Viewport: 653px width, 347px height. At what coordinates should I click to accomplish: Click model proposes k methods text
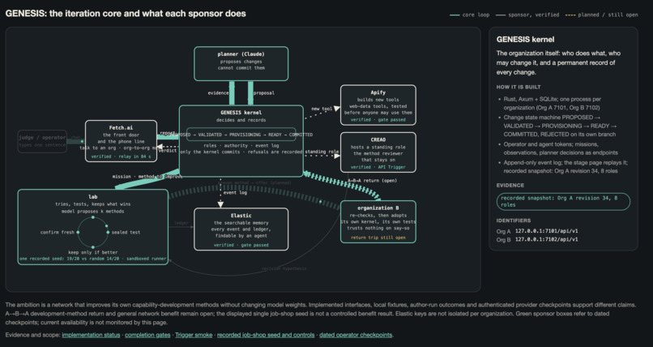point(93,211)
